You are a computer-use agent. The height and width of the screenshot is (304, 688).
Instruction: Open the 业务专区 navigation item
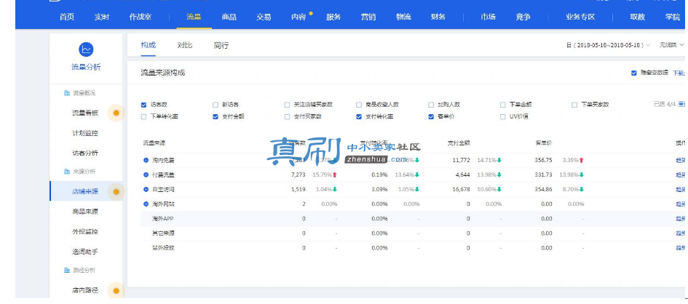(x=580, y=17)
